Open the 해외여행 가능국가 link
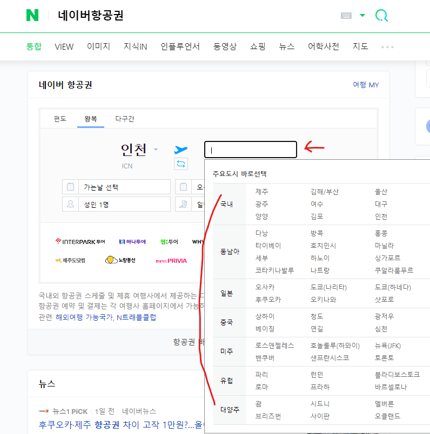 [x=84, y=317]
